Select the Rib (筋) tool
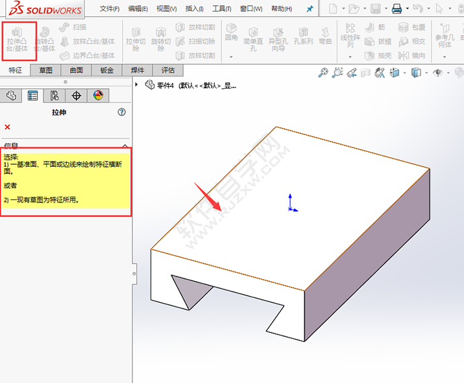This screenshot has height=383, width=464. [374, 27]
